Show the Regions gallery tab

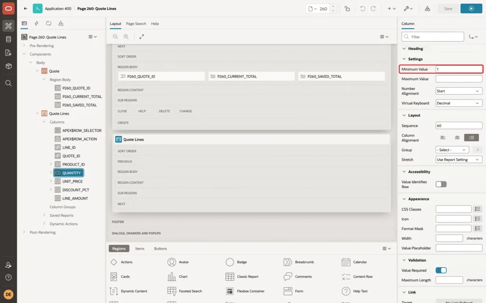119,249
